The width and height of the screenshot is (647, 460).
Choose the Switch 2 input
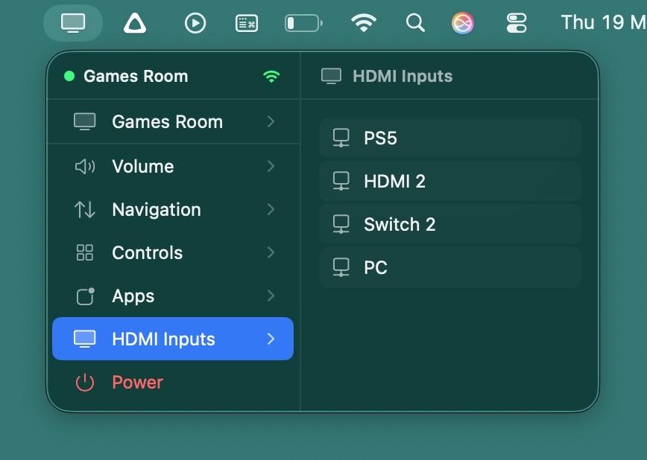[x=449, y=225]
